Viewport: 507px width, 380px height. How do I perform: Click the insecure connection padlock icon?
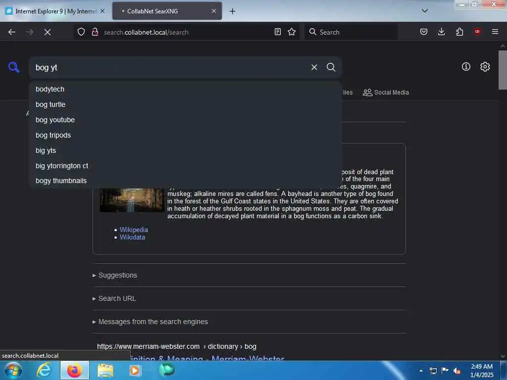click(95, 32)
